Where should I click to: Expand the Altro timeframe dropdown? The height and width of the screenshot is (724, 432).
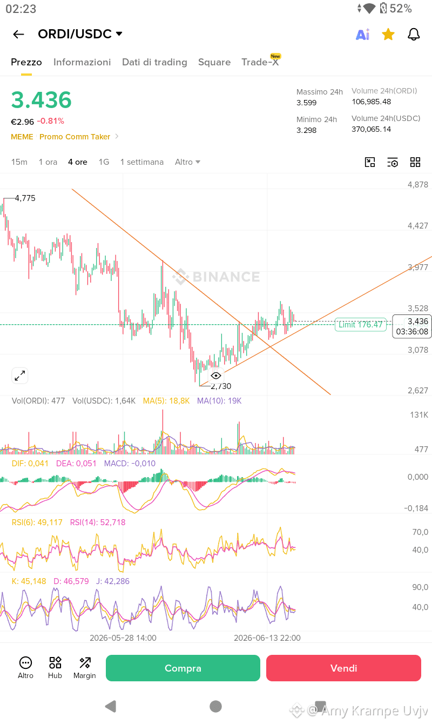(187, 162)
